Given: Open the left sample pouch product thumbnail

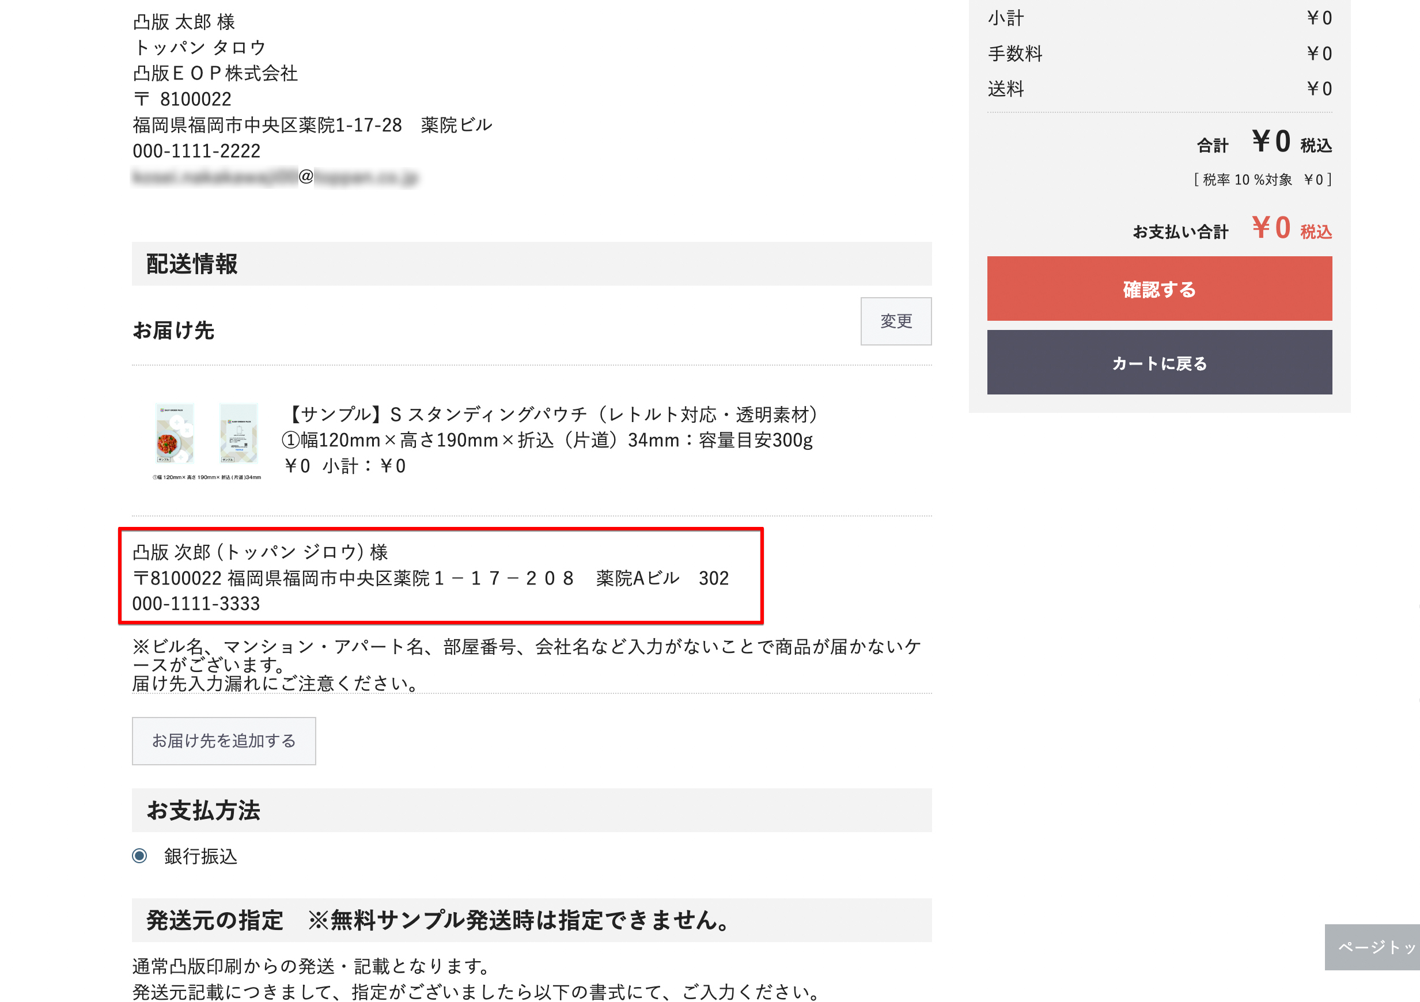Looking at the screenshot, I should pyautogui.click(x=175, y=433).
